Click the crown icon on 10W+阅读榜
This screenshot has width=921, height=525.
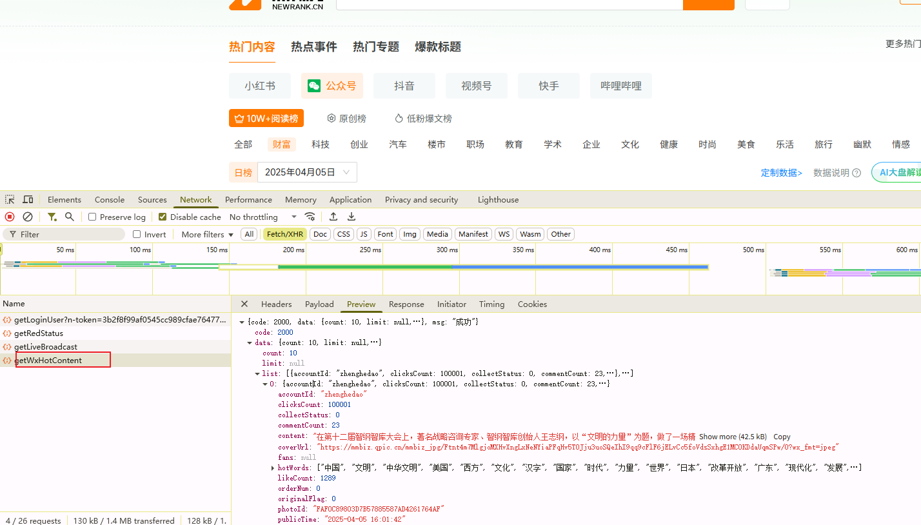[x=239, y=119]
